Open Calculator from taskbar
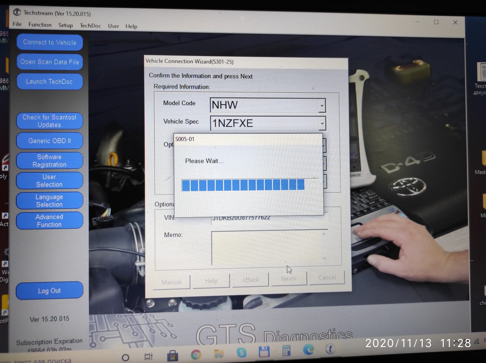This screenshot has height=363, width=486. [286, 351]
